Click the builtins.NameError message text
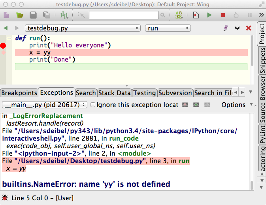 tap(86, 184)
